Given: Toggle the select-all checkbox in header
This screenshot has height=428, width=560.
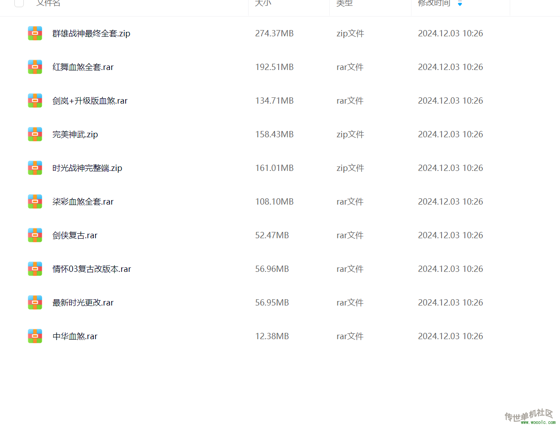Looking at the screenshot, I should (19, 3).
